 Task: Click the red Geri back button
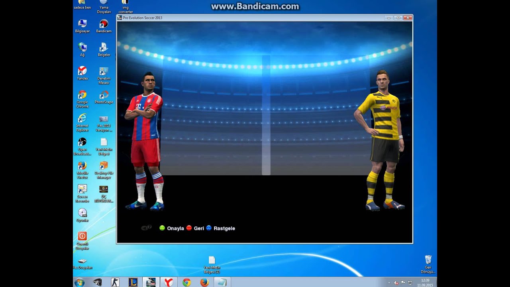point(195,228)
